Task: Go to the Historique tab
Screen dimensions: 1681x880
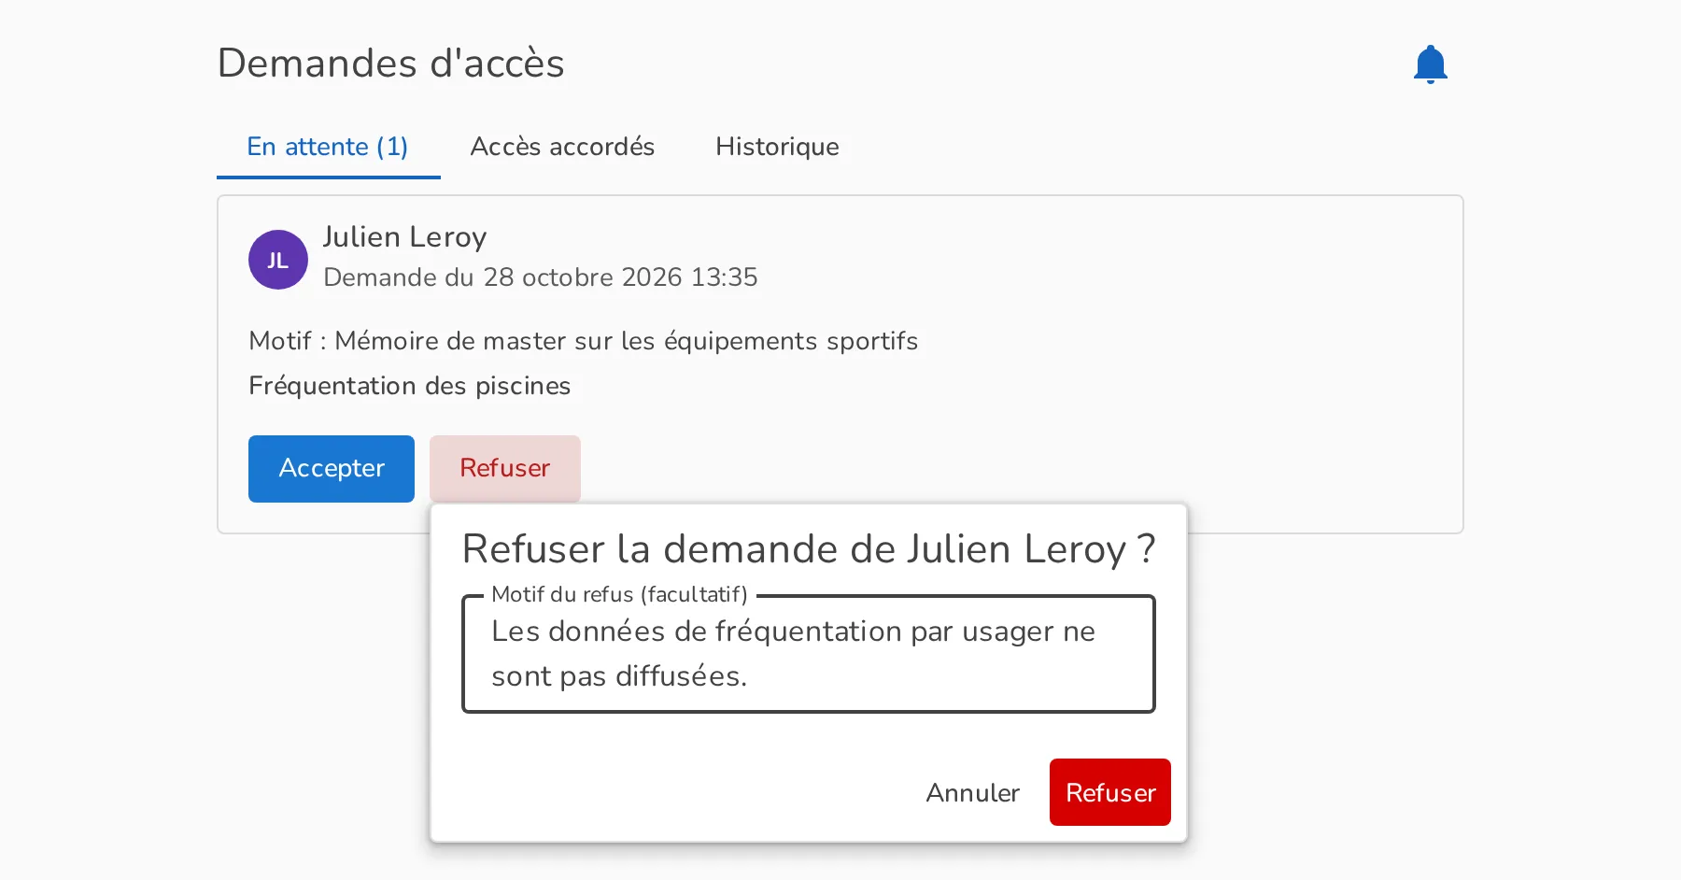Action: (777, 147)
